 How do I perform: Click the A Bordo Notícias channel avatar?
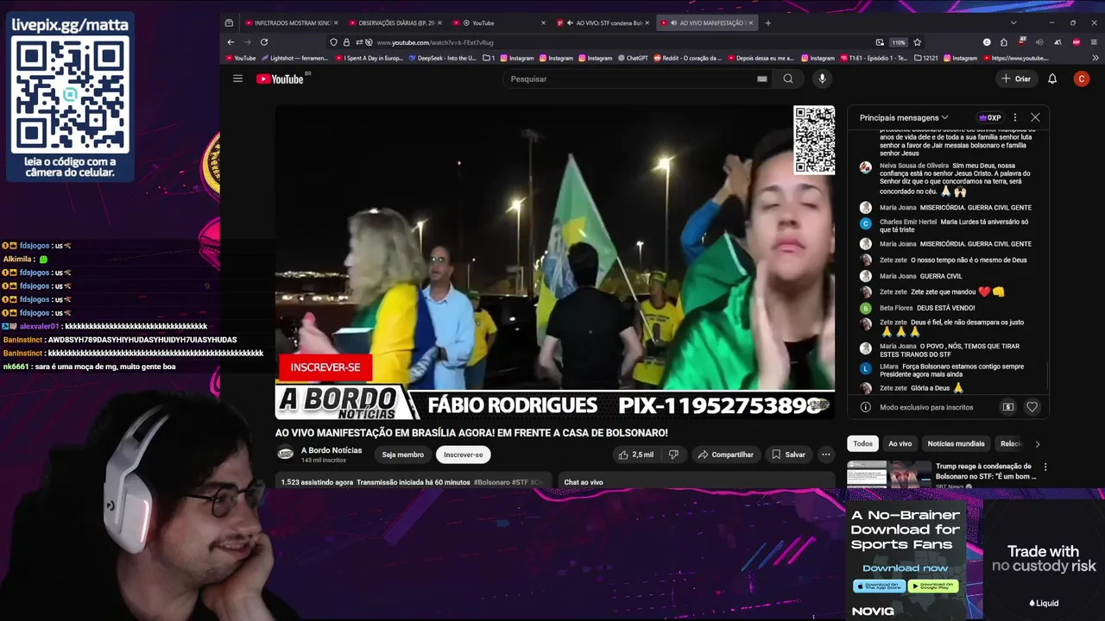285,454
